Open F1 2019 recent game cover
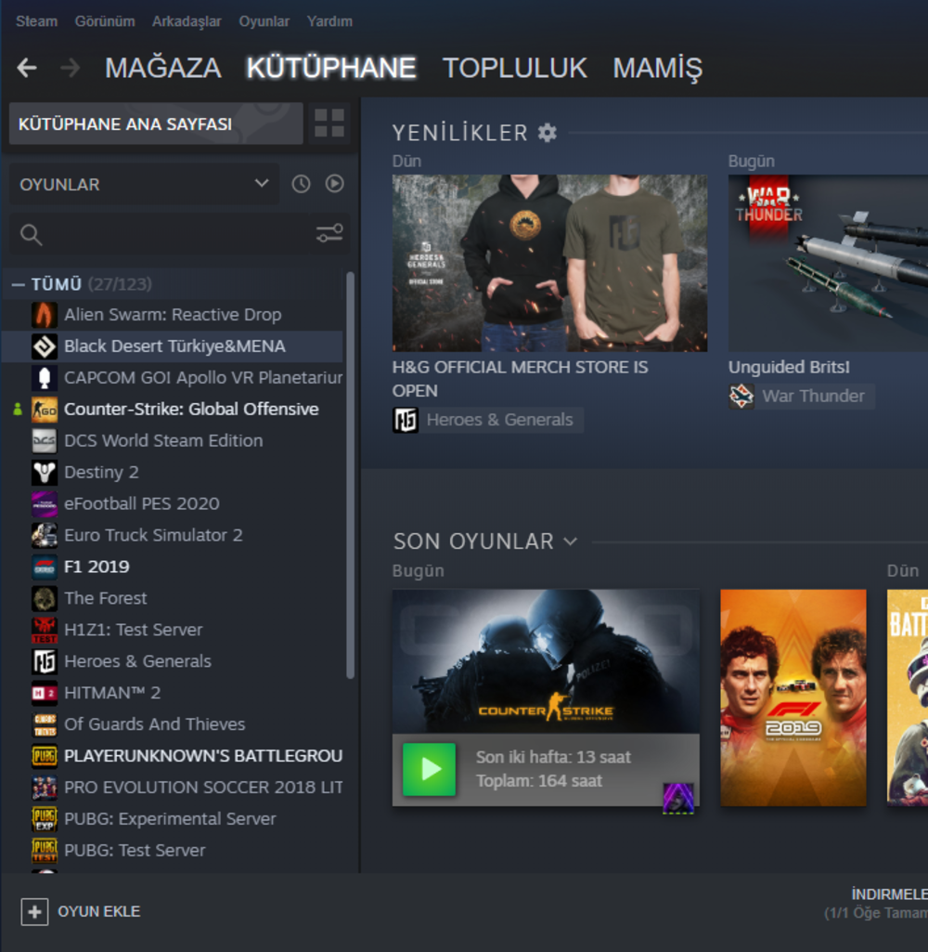Screen dimensions: 928x952 coord(793,698)
